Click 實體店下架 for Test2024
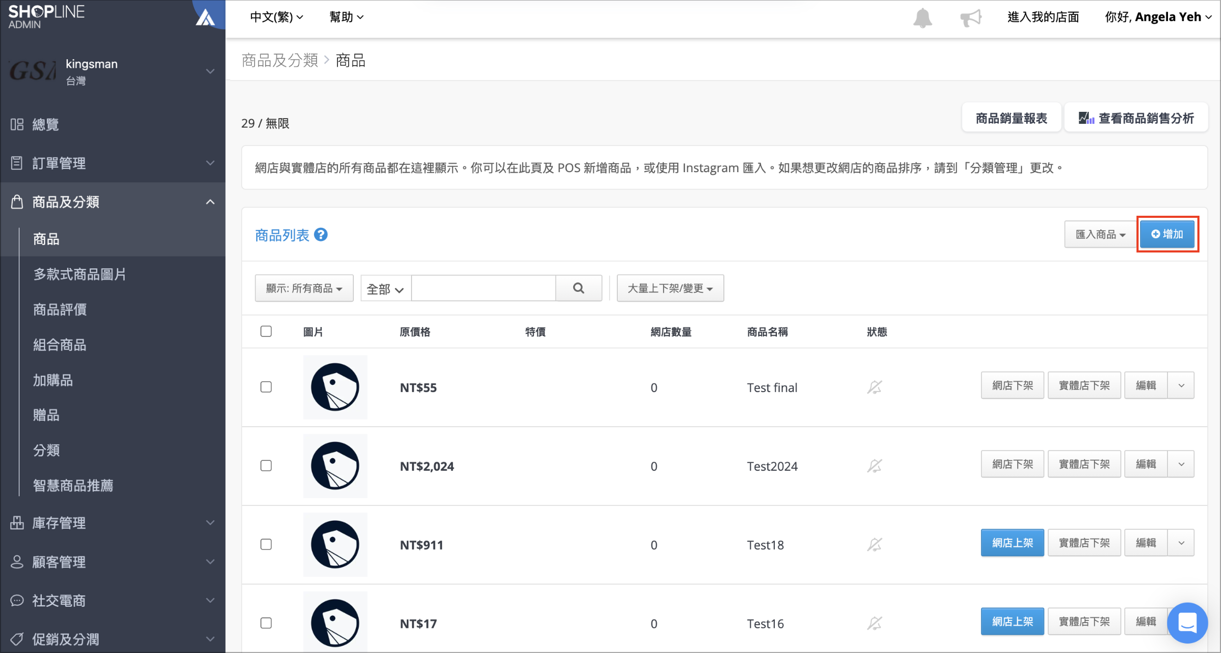This screenshot has height=653, width=1221. pos(1084,464)
